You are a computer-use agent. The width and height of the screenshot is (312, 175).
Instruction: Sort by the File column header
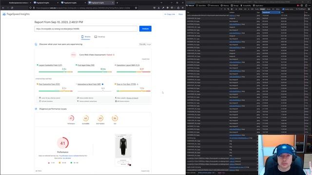(207, 12)
